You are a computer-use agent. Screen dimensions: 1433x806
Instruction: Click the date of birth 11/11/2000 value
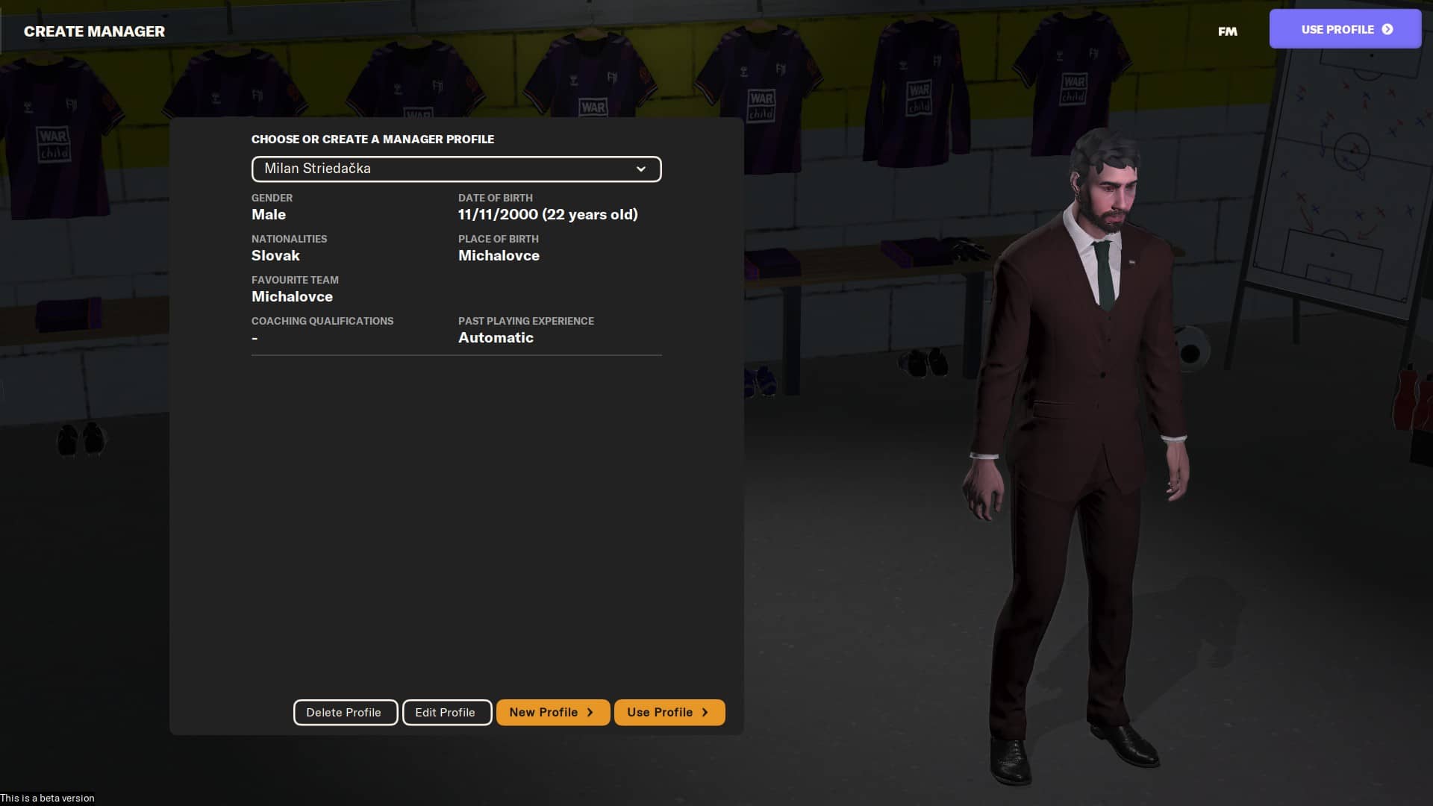pyautogui.click(x=548, y=215)
